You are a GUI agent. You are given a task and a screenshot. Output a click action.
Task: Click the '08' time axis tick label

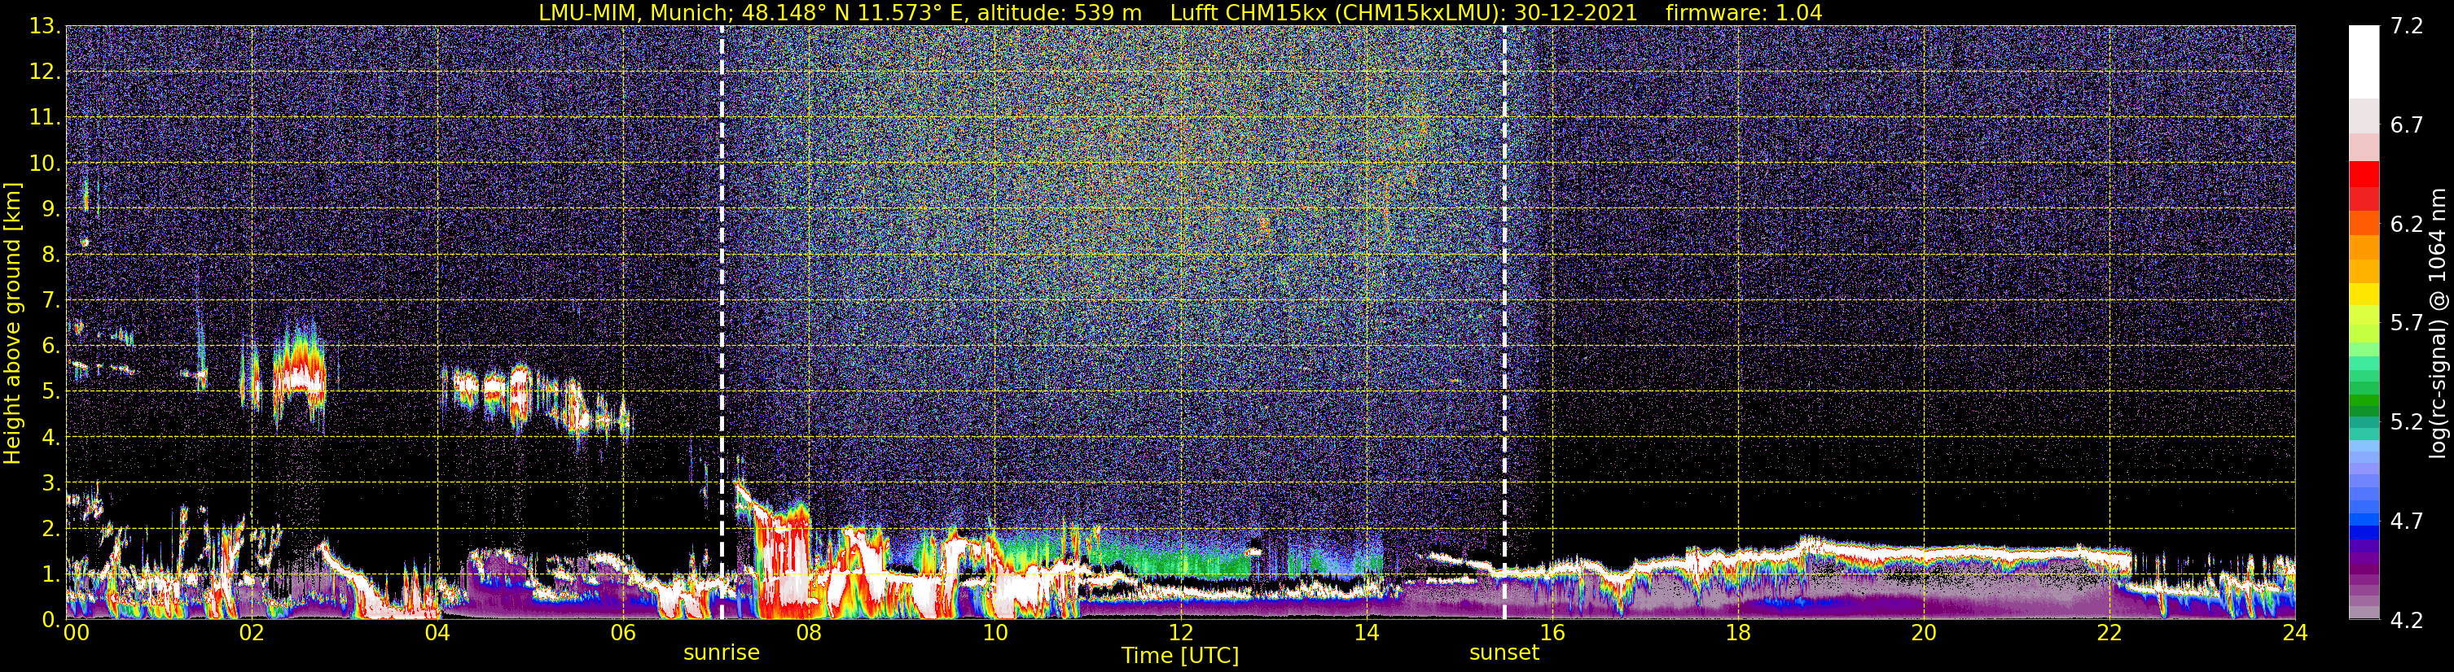808,633
